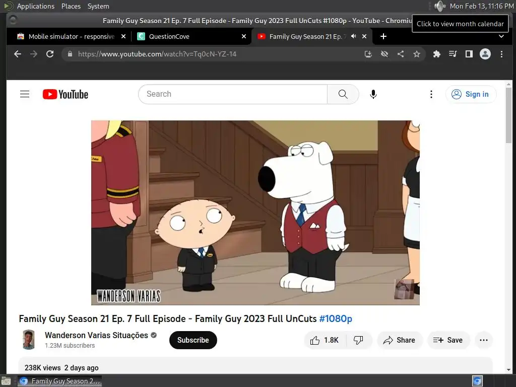Open the Applications menu
Image resolution: width=516 pixels, height=387 pixels.
(36, 6)
